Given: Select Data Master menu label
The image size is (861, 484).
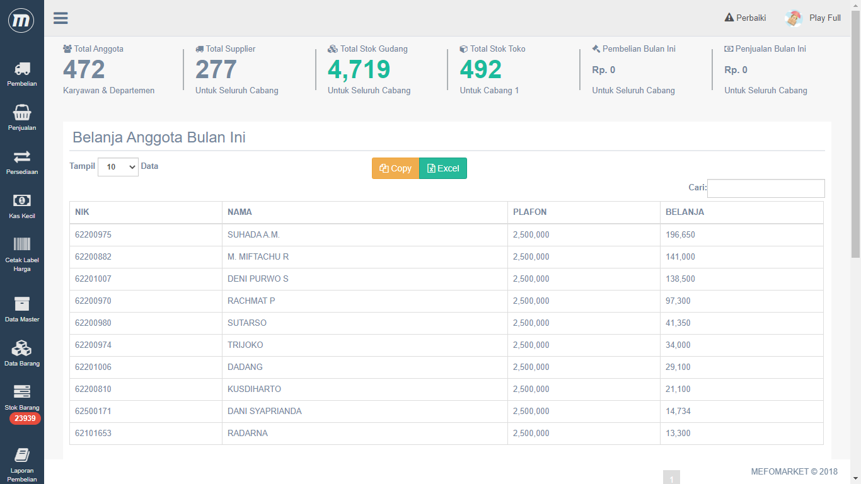Looking at the screenshot, I should click(x=22, y=320).
